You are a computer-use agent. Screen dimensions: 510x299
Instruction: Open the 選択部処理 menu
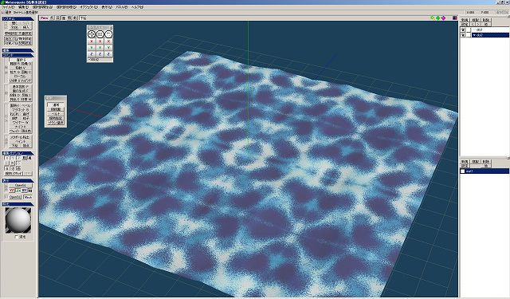(x=66, y=7)
